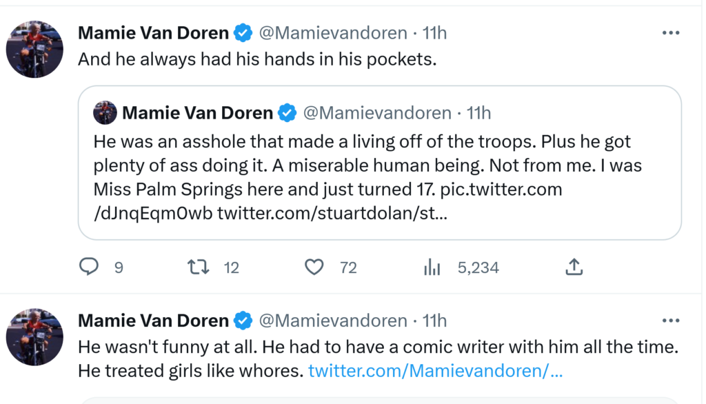Click verified badge in quoted tweet
The height and width of the screenshot is (404, 706).
(x=287, y=112)
